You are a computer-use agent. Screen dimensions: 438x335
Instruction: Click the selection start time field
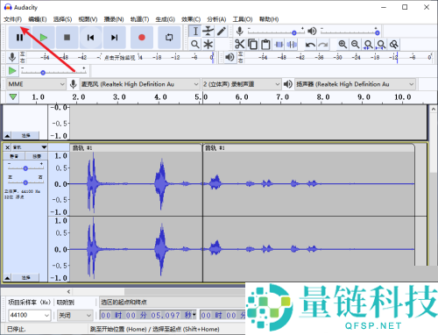click(x=148, y=315)
